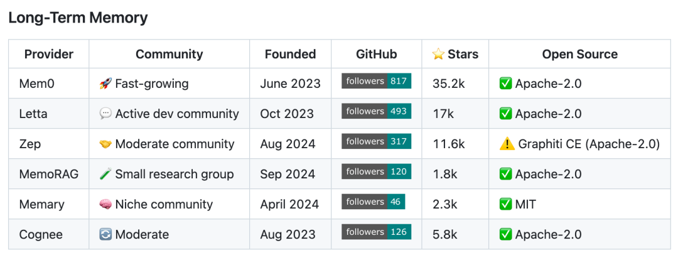The image size is (678, 260).
Task: Click the Open Source column header
Action: pos(579,54)
